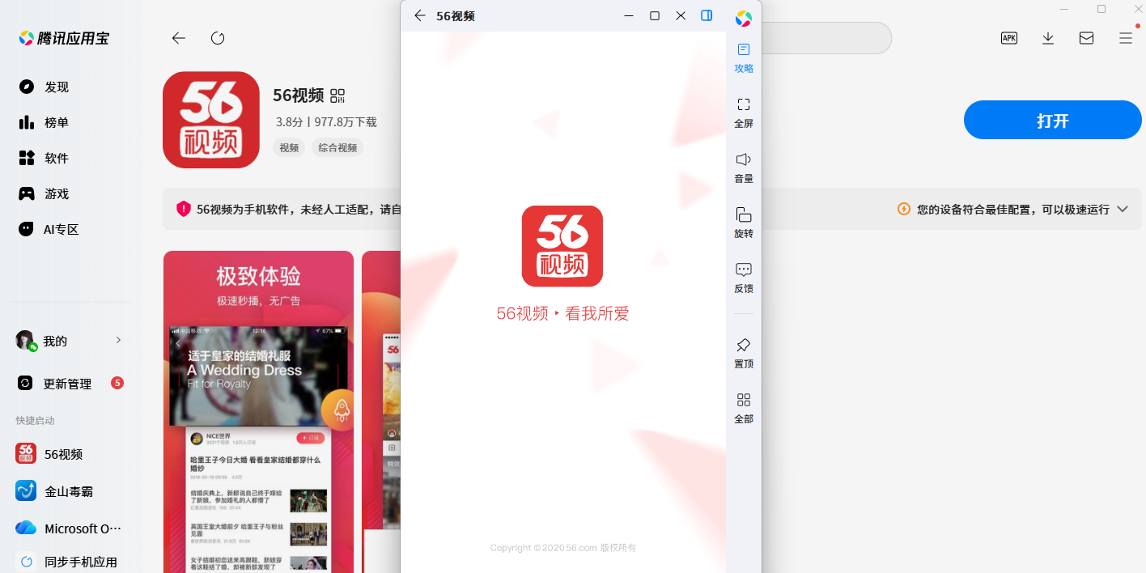Launch 56视频 from quick launch list
This screenshot has height=573, width=1146.
coord(50,454)
